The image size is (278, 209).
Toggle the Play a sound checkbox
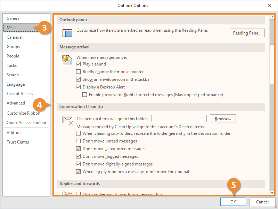click(x=79, y=64)
